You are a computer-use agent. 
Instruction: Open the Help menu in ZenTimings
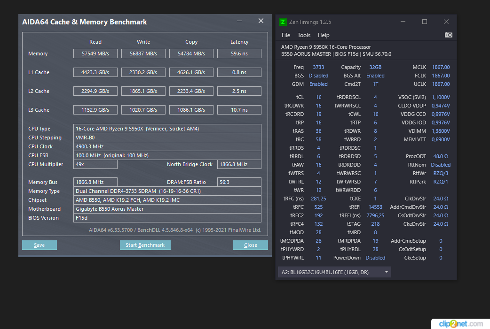[324, 35]
